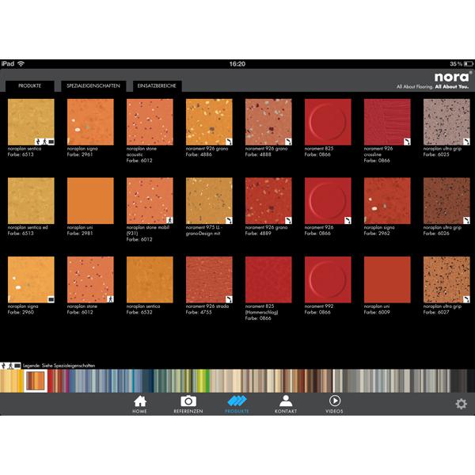Click 'Legende: Siehe Spezialeigenschaften' text
This screenshot has width=475, height=475.
click(59, 366)
